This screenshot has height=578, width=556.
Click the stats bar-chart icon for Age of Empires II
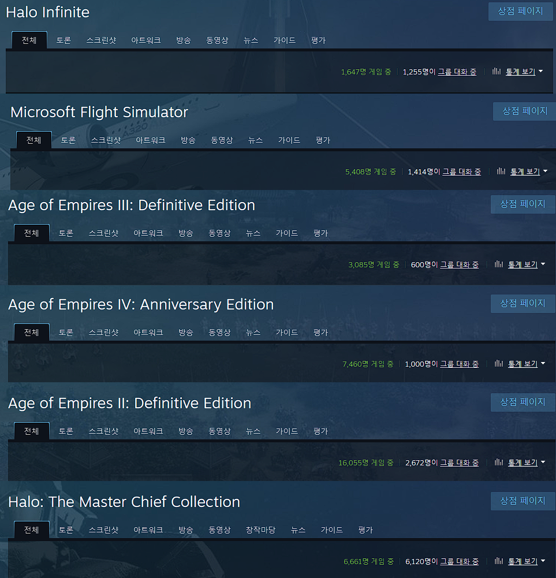pos(499,463)
